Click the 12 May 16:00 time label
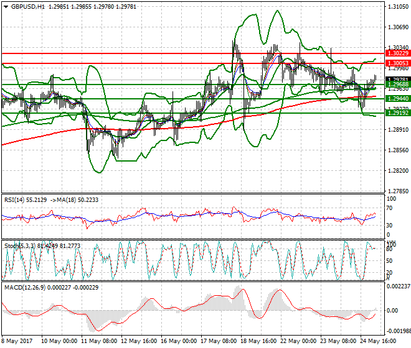 (139, 341)
